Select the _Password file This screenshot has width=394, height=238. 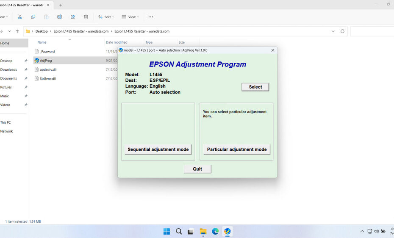coord(47,52)
